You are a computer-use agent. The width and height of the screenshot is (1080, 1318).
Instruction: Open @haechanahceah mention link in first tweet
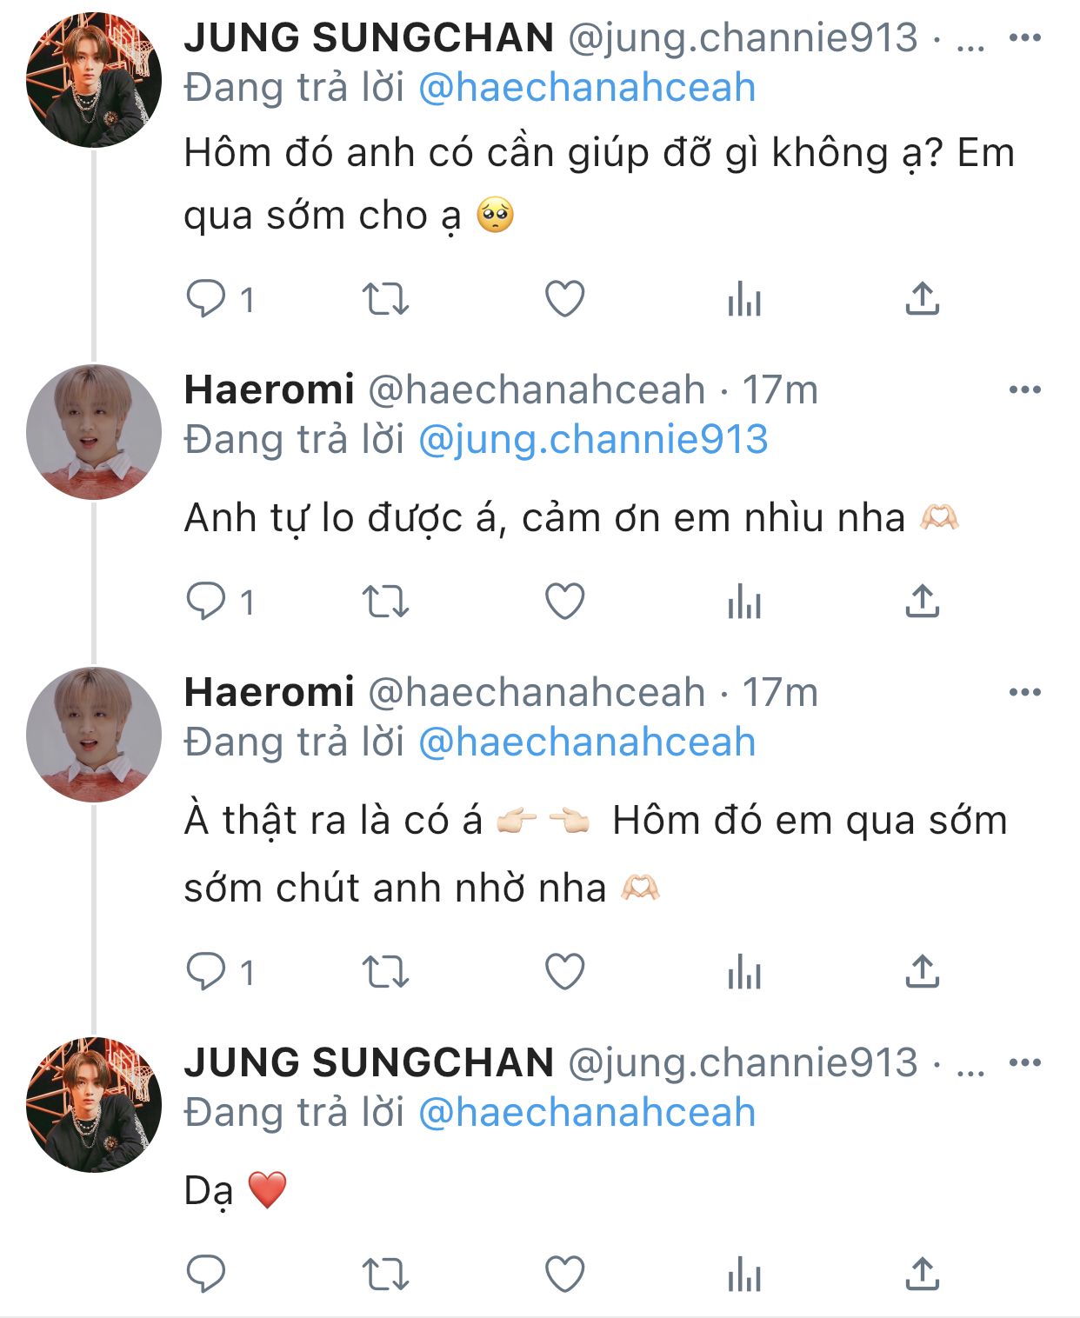(x=587, y=88)
